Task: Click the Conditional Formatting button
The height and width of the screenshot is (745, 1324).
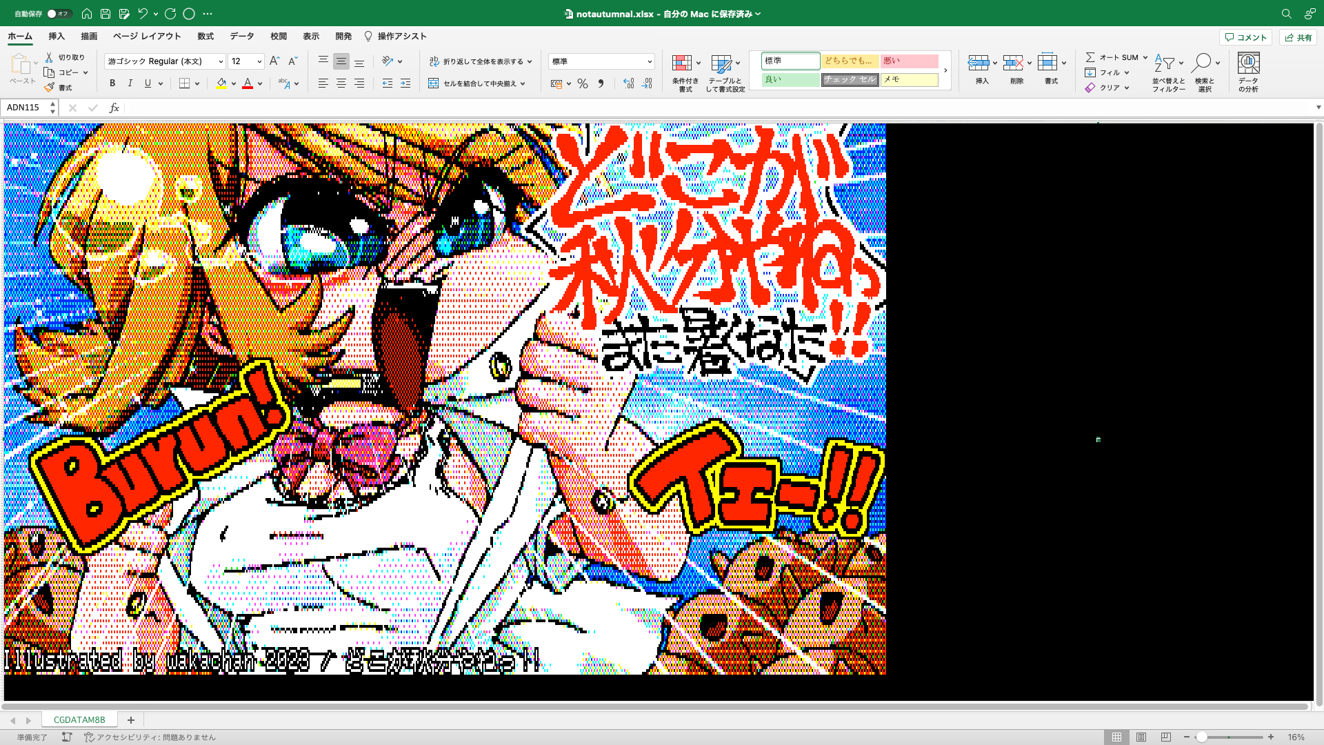Action: click(685, 72)
